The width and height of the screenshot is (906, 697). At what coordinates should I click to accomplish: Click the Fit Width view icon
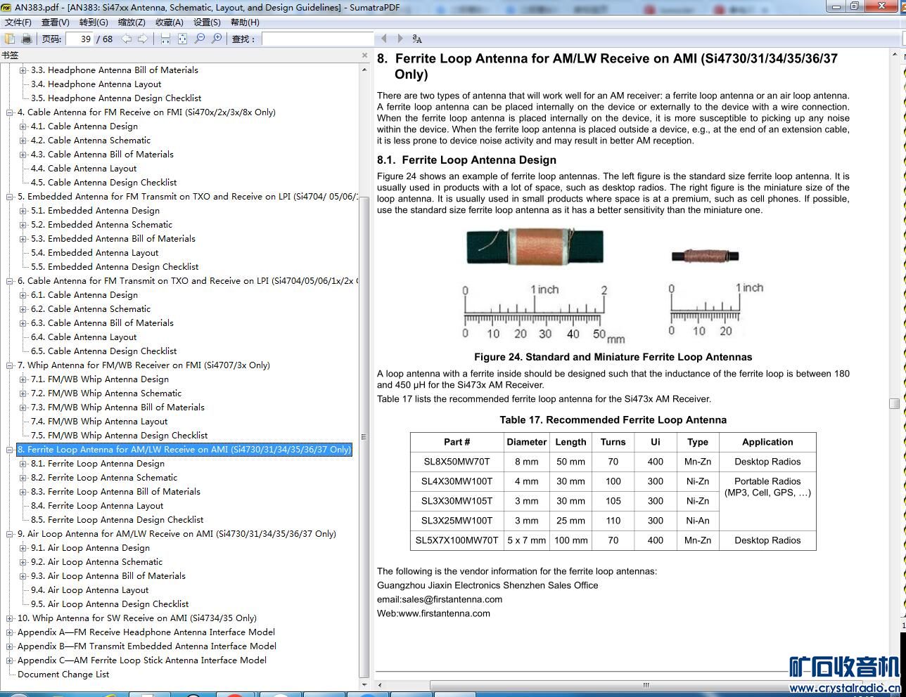pos(165,39)
